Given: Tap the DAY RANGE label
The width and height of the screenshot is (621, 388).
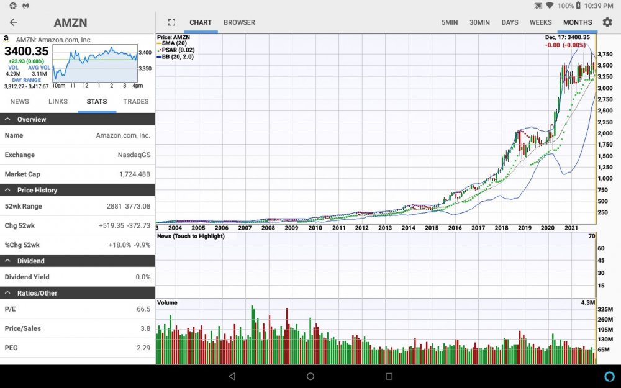Looking at the screenshot, I should pos(27,80).
